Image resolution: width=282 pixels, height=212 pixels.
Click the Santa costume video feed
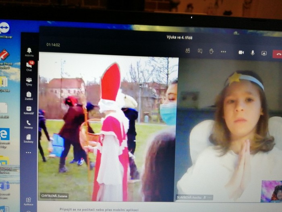pos(108,127)
